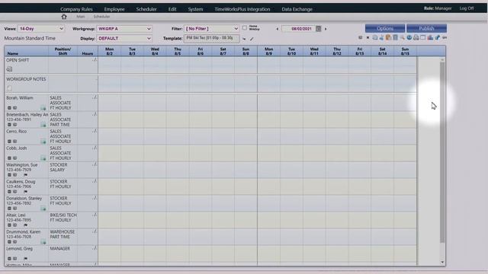Click the green schedule icon for Donaldson, Stanley
The image size is (488, 274).
43,209
